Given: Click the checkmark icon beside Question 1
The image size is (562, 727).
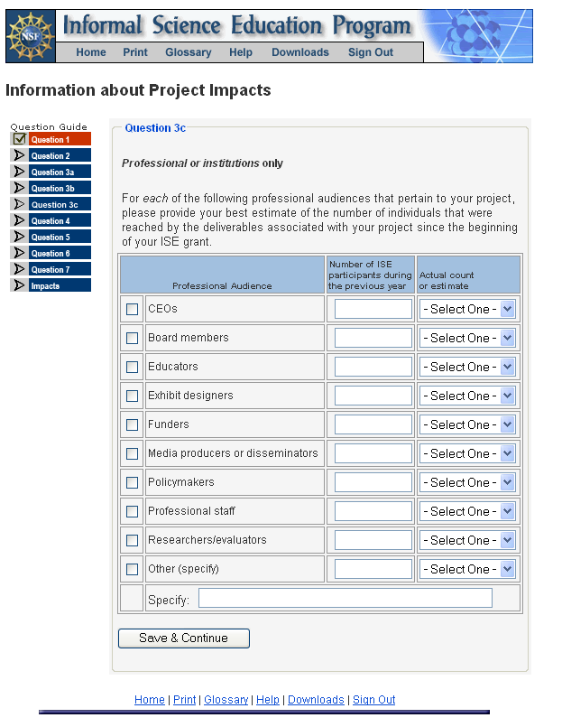Looking at the screenshot, I should pos(19,139).
